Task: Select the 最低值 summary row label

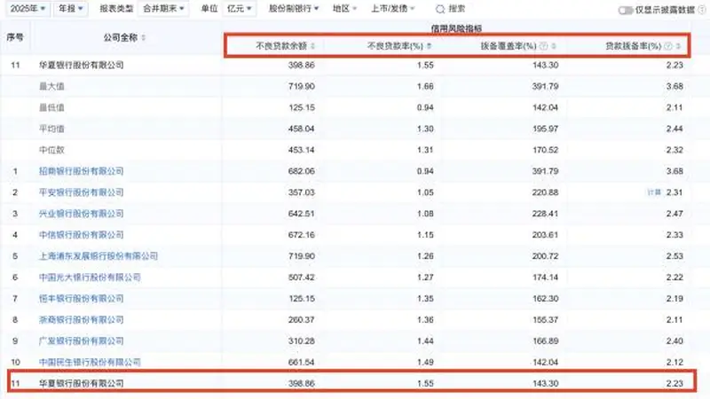Action: 51,107
